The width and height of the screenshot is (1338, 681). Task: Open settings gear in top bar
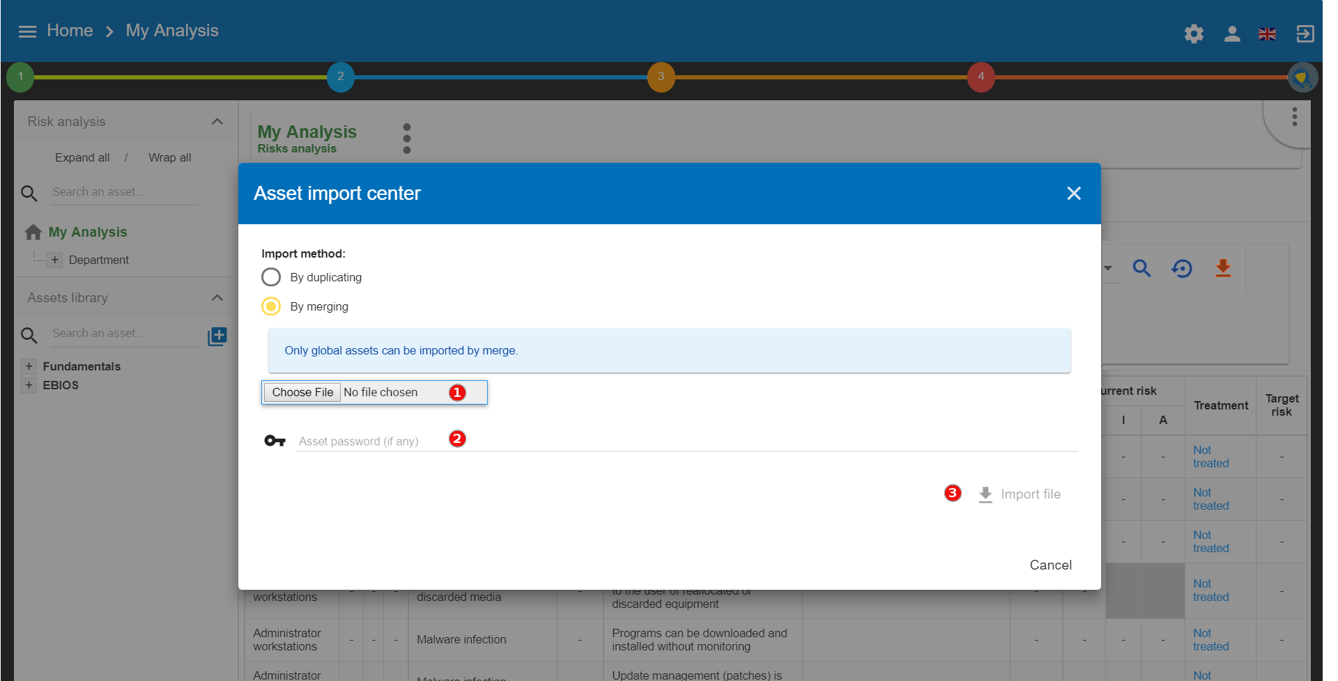click(1194, 33)
